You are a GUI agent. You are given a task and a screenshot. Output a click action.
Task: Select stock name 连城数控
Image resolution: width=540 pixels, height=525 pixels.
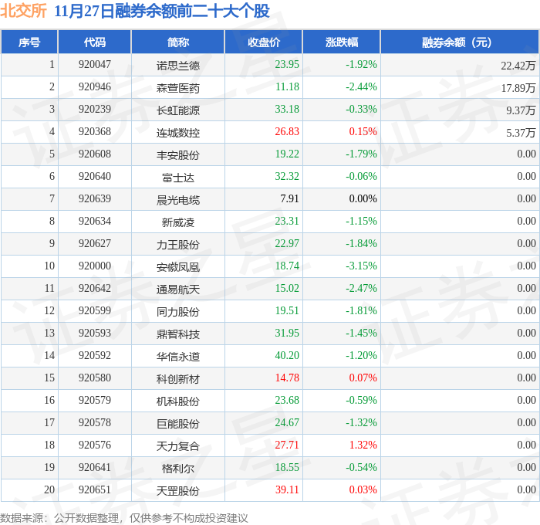[x=177, y=132]
